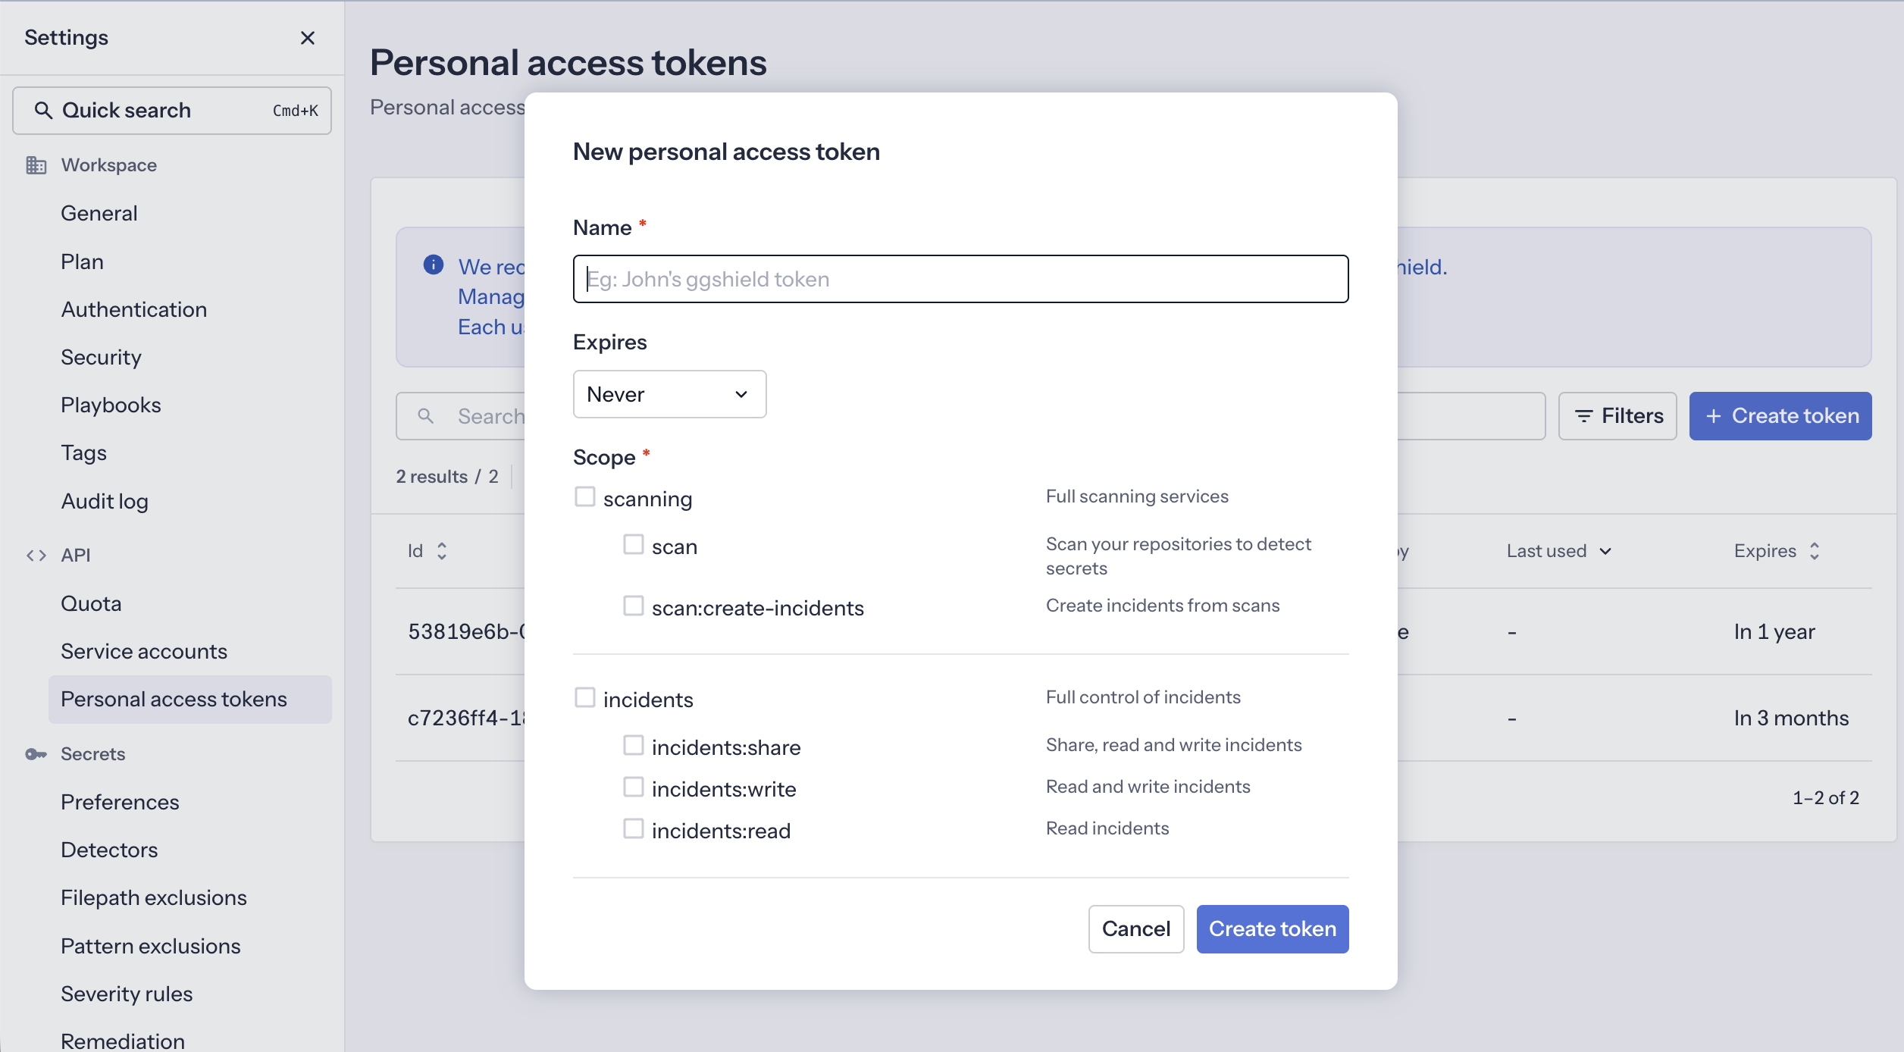This screenshot has width=1904, height=1052.
Task: Click 'In 3 months' expiry cell
Action: point(1792,719)
